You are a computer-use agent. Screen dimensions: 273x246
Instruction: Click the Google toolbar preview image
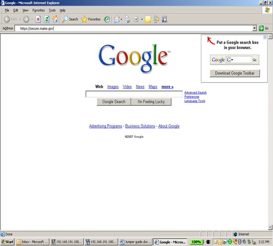pos(235,60)
